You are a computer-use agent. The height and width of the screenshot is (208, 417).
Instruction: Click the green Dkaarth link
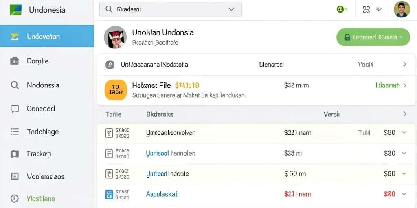[388, 85]
